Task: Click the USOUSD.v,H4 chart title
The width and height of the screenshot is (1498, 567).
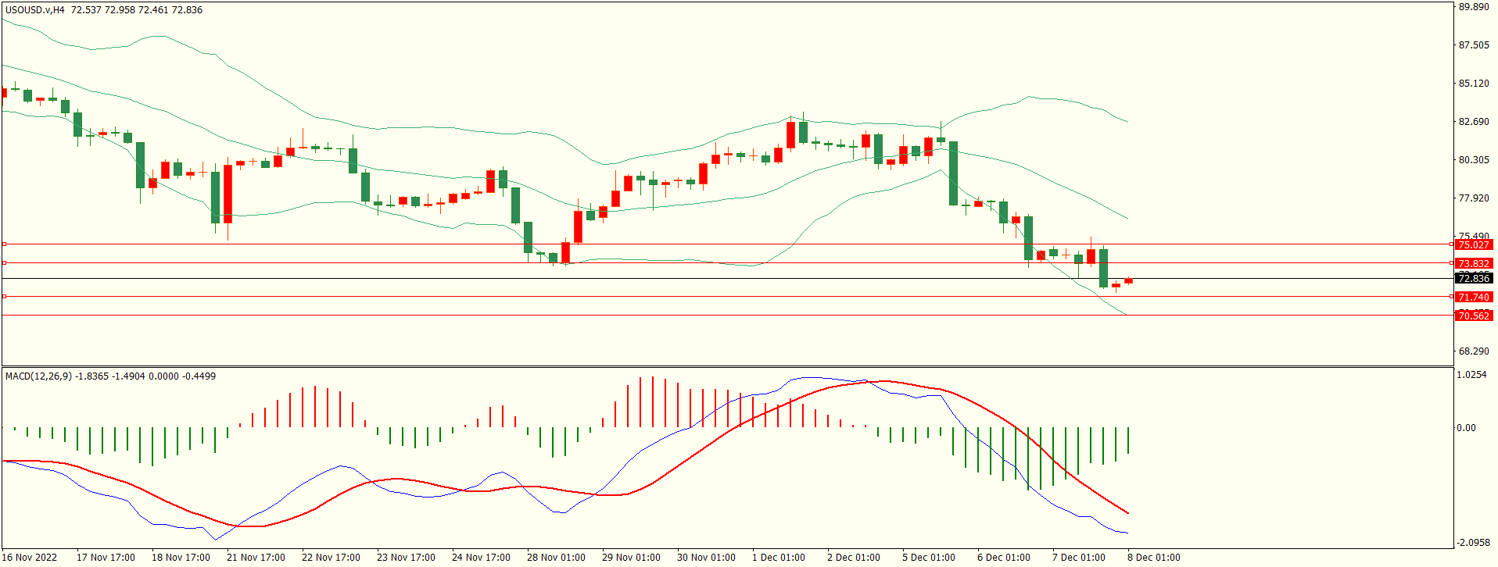Action: click(35, 10)
